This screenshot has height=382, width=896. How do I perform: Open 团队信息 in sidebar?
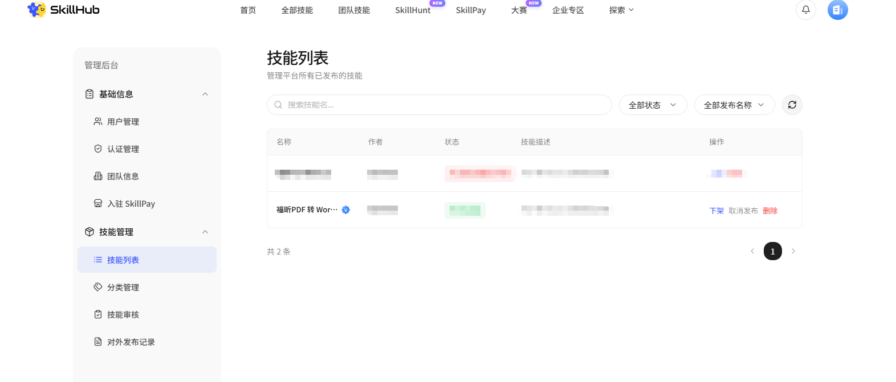pos(147,176)
